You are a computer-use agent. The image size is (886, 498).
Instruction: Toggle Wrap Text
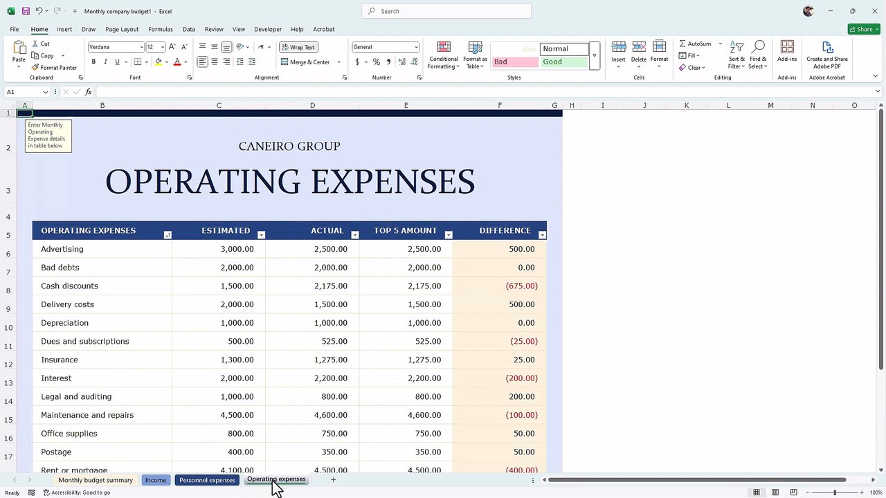coord(298,47)
